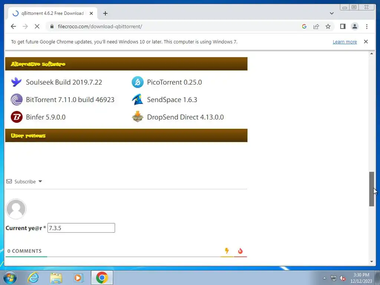
Task: Open a new tab with plus button
Action: click(105, 13)
